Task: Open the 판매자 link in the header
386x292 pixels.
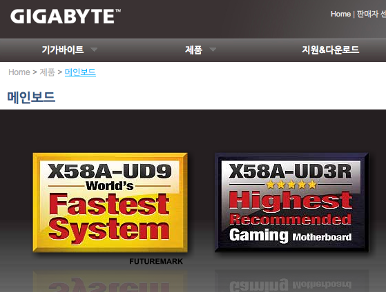Action: [x=371, y=14]
